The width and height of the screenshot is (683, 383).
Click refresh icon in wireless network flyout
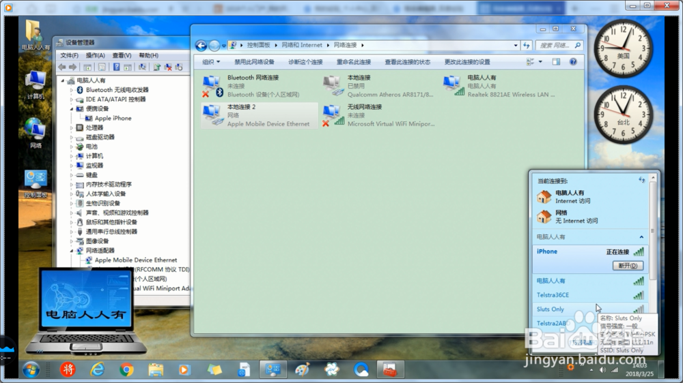pyautogui.click(x=641, y=180)
